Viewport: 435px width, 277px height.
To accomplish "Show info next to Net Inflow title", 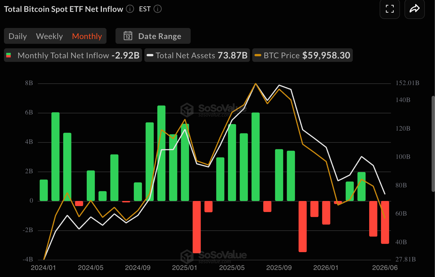I will coord(130,9).
